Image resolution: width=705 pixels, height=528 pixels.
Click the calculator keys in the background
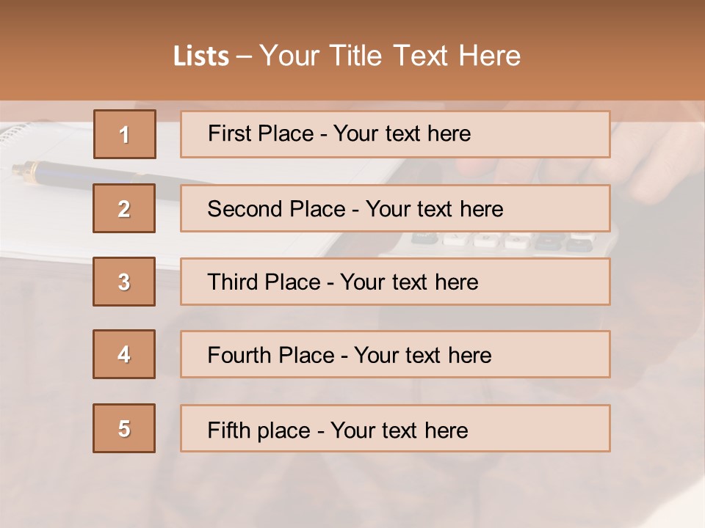coord(499,241)
